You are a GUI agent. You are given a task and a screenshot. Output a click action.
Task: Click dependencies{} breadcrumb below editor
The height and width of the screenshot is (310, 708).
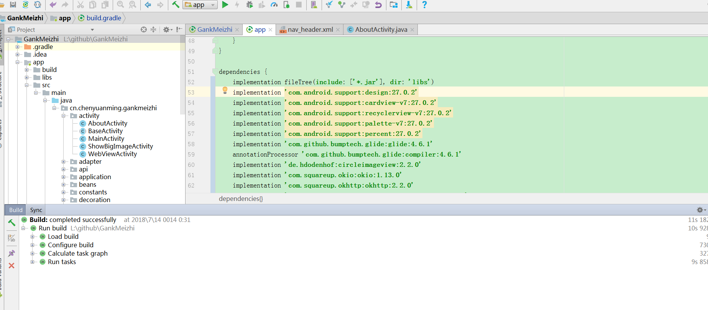tap(241, 199)
